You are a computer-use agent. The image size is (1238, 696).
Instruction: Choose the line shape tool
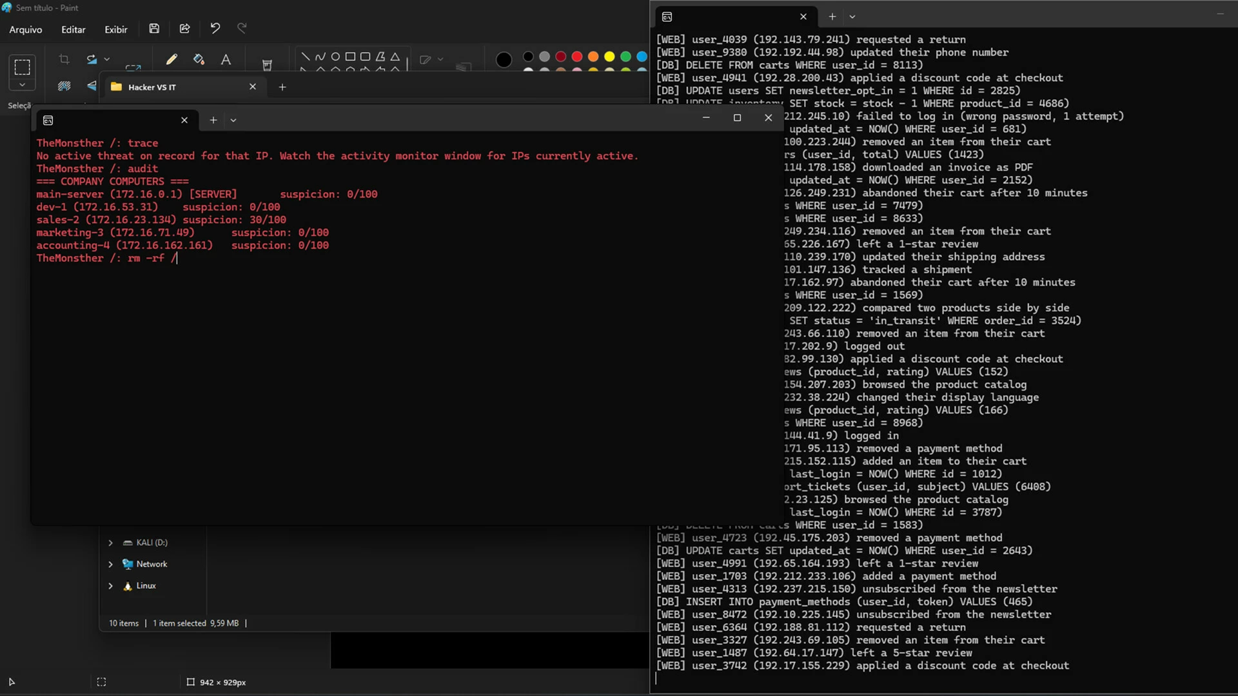click(x=305, y=57)
